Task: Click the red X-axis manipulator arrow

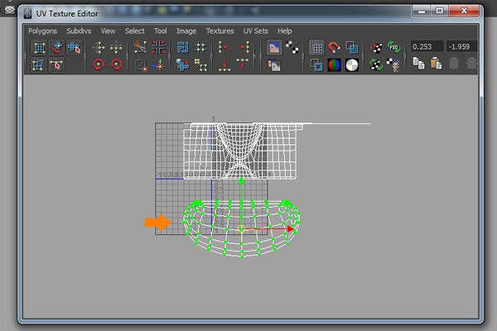Action: pyautogui.click(x=290, y=229)
